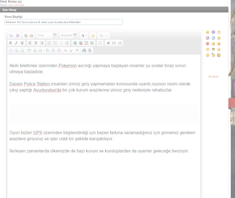This screenshot has height=198, width=235.
Task: Decrease the indent
Action: (61, 43)
